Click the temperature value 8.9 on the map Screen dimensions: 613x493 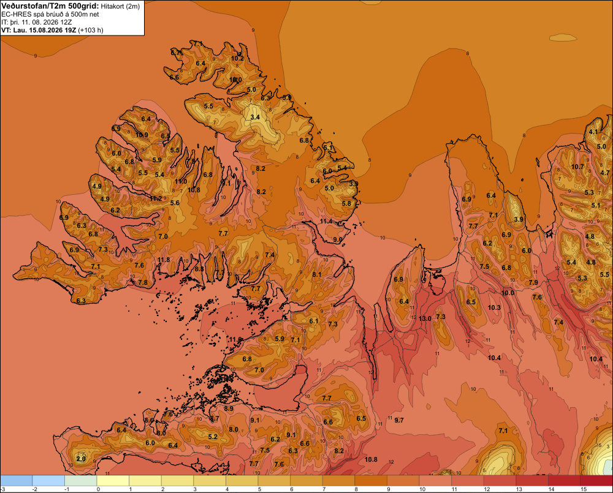pos(229,408)
